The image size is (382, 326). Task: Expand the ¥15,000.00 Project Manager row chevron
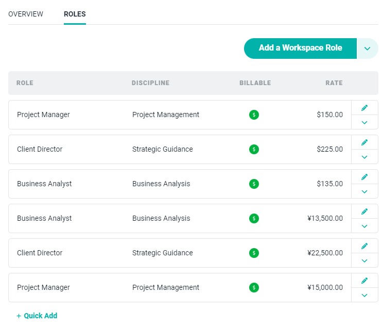click(x=364, y=295)
